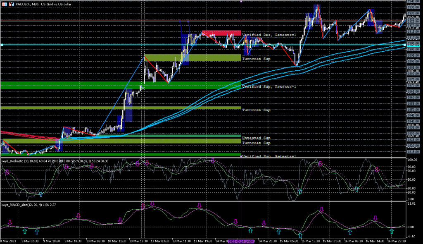Click leftmost magenta down arrow in stochastic panel
The image size is (423, 244).
tap(7, 172)
